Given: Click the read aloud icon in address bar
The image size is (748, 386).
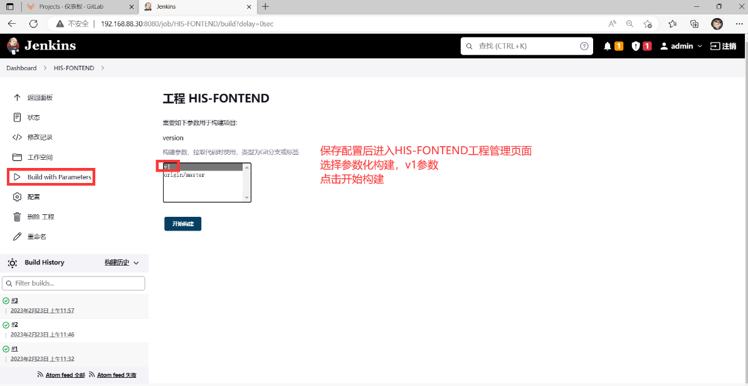Looking at the screenshot, I should point(613,24).
